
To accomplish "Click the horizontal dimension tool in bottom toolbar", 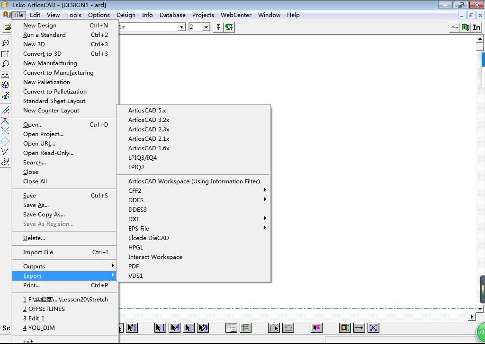I will 359,327.
